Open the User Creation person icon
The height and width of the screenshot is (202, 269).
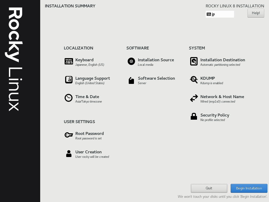click(x=69, y=154)
